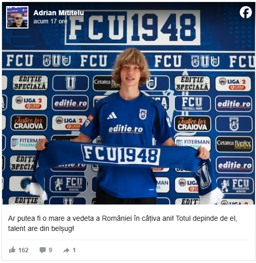Click the Justice for Craiova logo at left
This screenshot has width=256, height=263.
click(x=29, y=123)
